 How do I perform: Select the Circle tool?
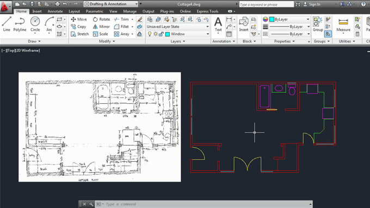coord(35,24)
